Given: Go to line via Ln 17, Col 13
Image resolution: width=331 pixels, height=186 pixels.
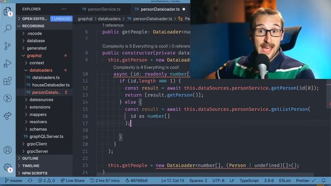Looking at the screenshot, I should (x=173, y=180).
